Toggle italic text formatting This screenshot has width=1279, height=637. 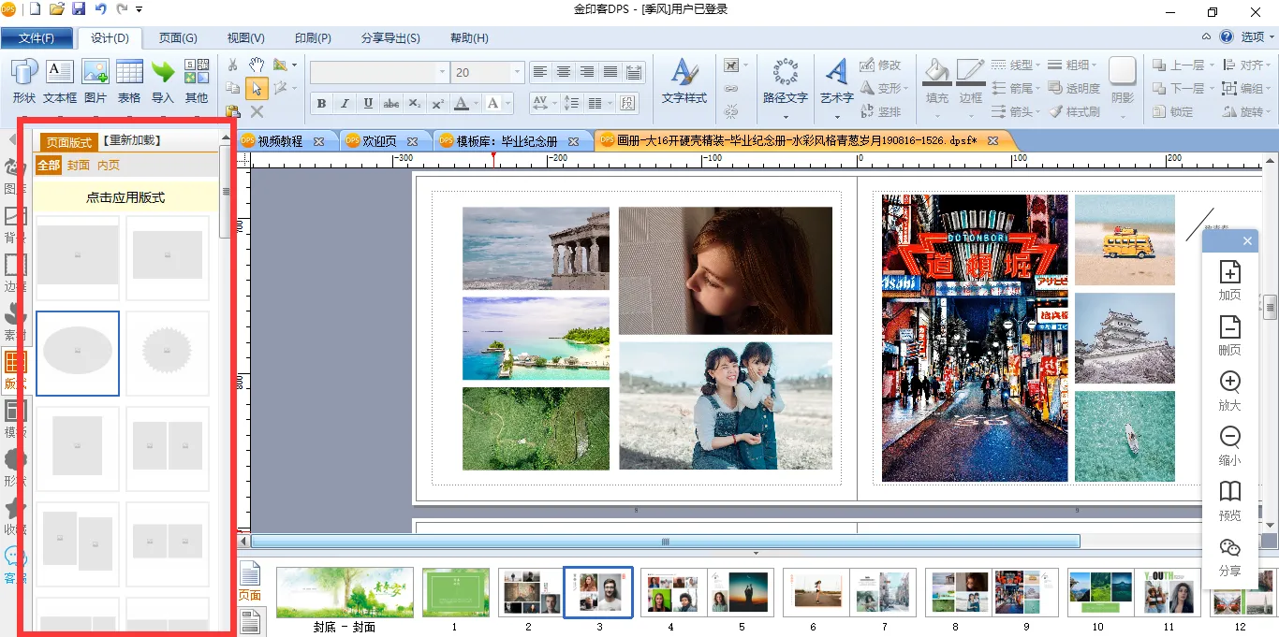point(345,103)
